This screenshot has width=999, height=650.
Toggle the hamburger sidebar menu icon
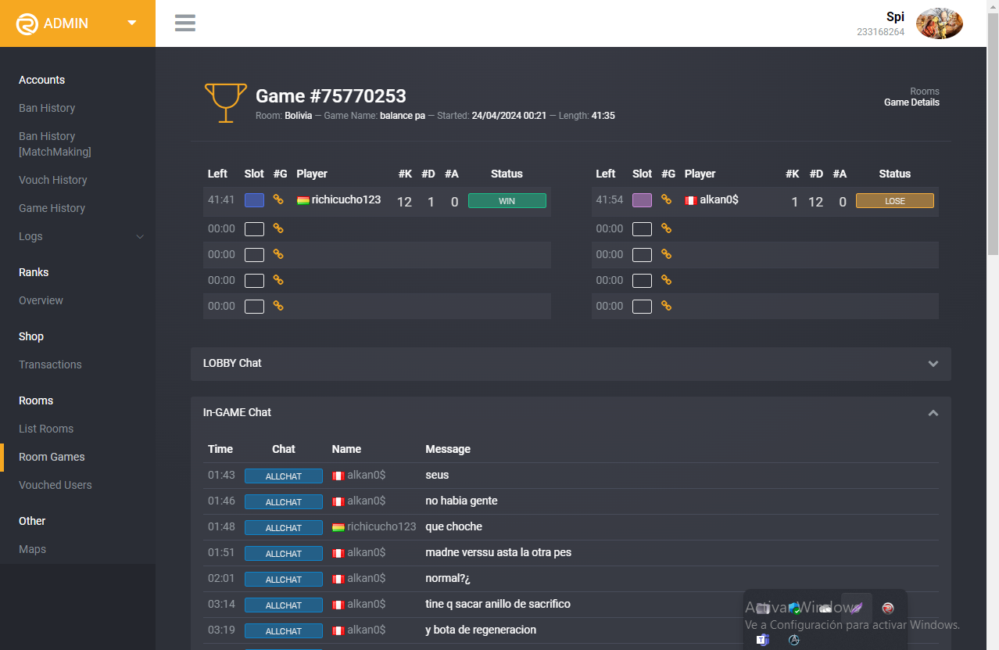coord(185,23)
